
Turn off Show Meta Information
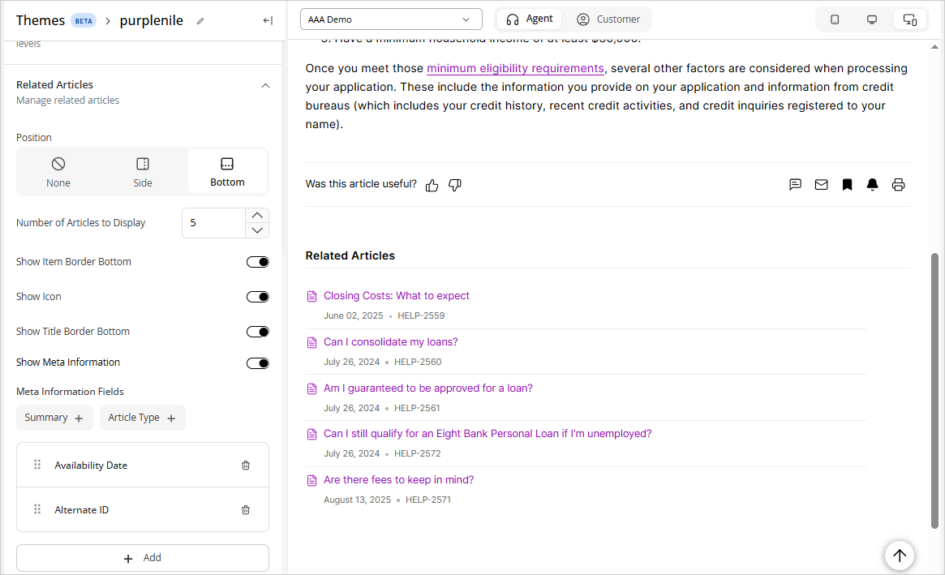(257, 363)
